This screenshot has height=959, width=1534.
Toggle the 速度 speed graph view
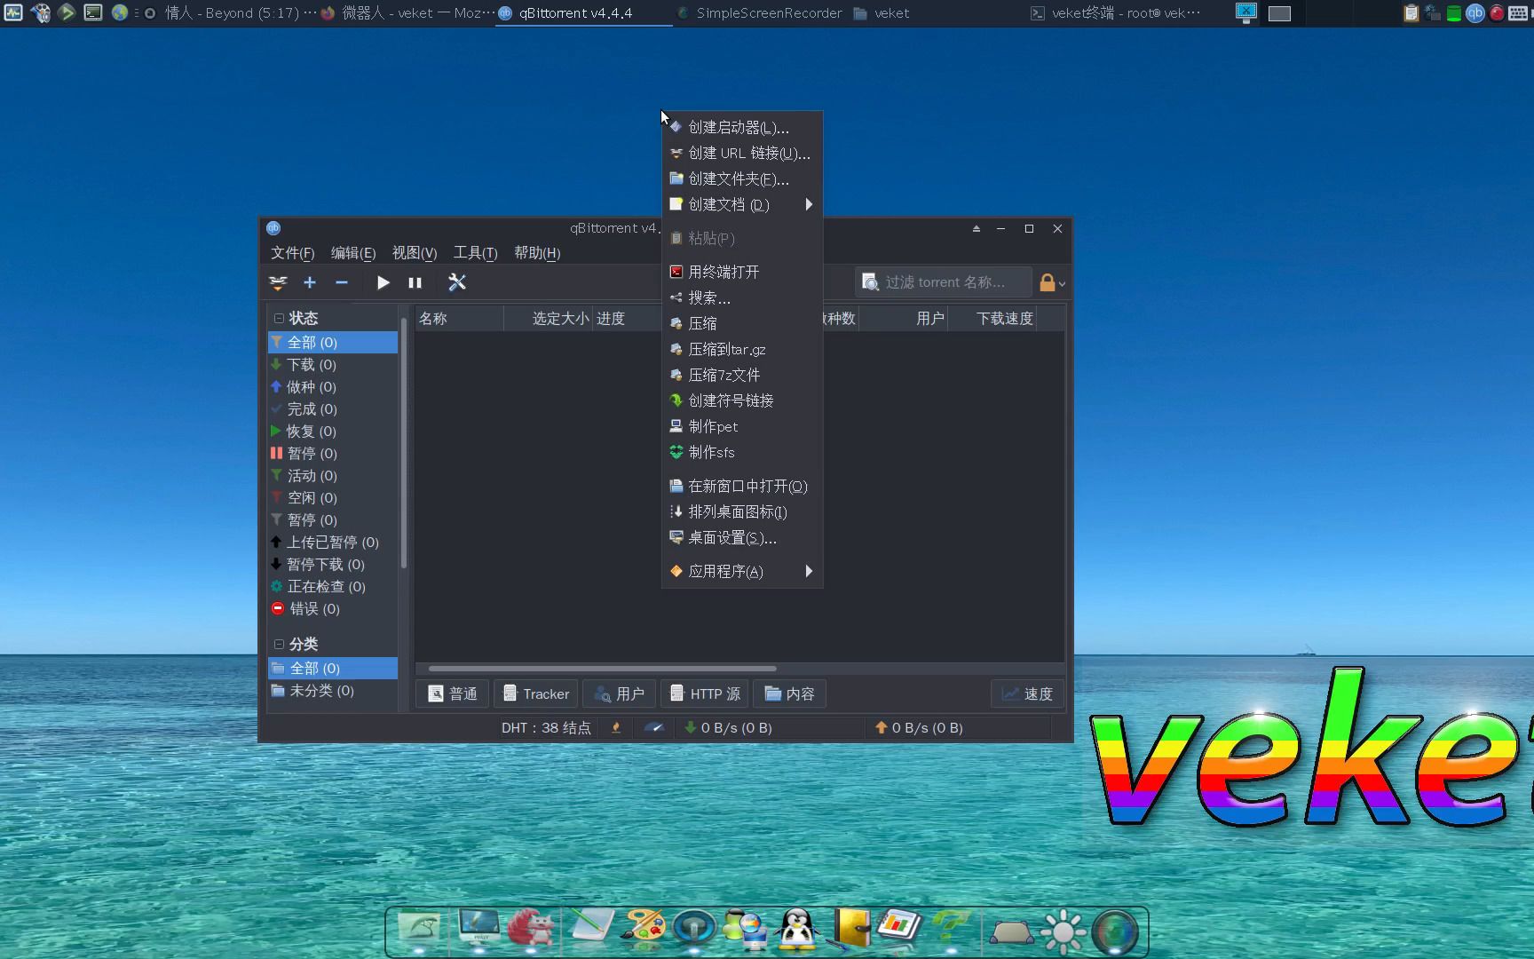(1026, 693)
